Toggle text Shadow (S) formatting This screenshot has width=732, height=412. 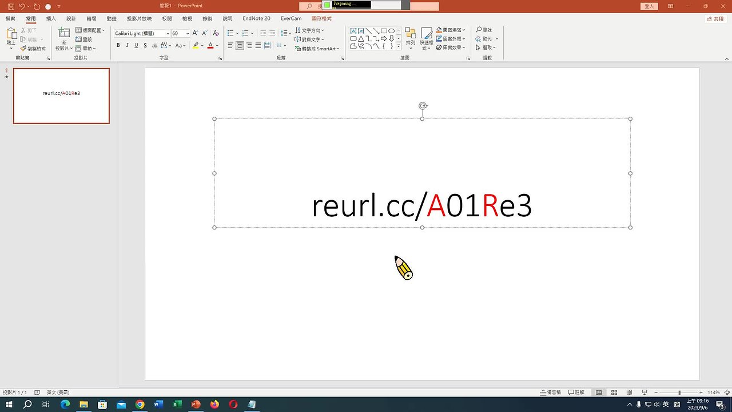click(x=145, y=45)
